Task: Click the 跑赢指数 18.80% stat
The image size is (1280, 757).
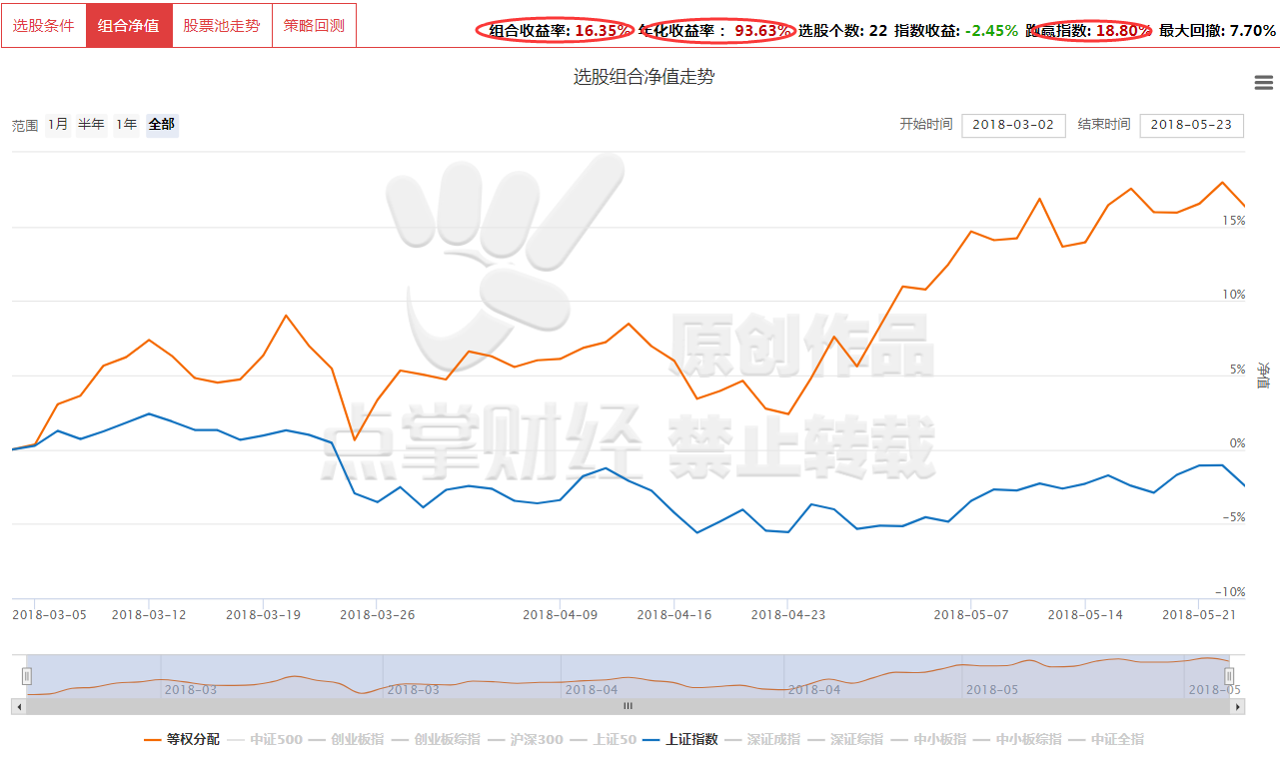Action: [1089, 31]
